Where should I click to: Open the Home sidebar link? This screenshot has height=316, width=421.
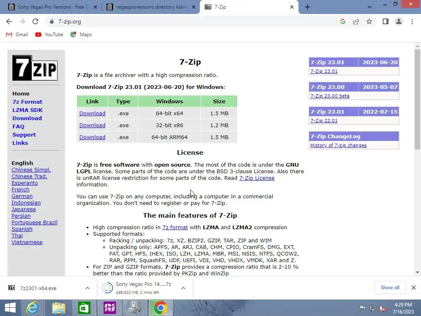point(21,93)
